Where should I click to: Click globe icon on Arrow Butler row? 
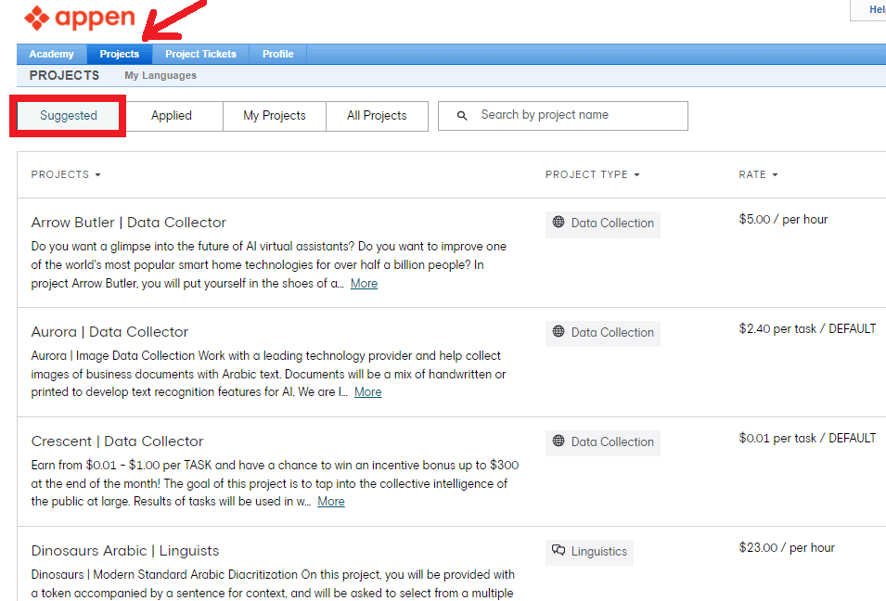559,223
